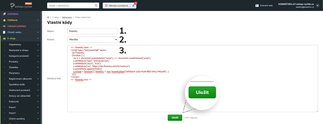Open the Pozice dropdown showing Hlavička
323x124 pixels.
pyautogui.click(x=93, y=39)
